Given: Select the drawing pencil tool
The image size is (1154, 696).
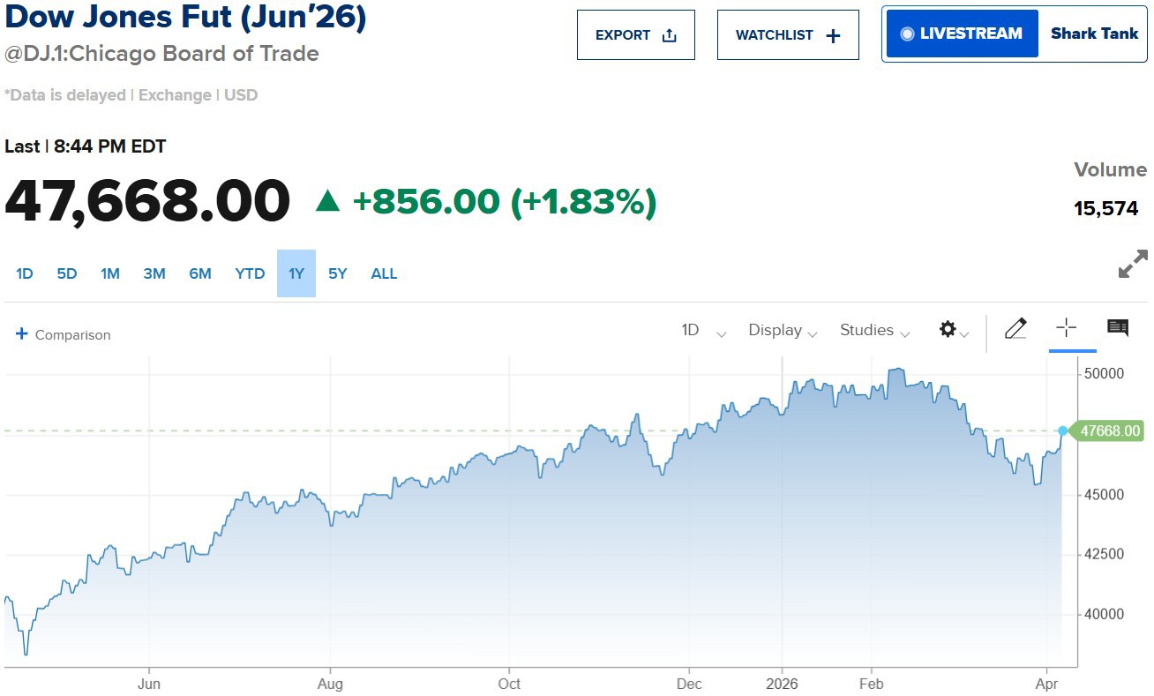Looking at the screenshot, I should [1015, 328].
